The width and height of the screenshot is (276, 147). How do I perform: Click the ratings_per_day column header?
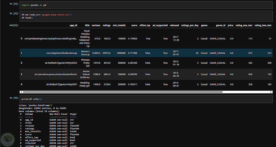tap(190, 25)
